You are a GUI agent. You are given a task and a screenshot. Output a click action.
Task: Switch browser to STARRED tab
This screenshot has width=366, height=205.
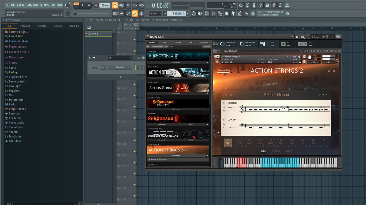74,26
